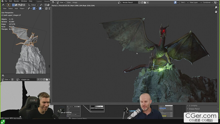Select the tweak select tool icon
This screenshot has width=220, height=124.
point(8,5)
